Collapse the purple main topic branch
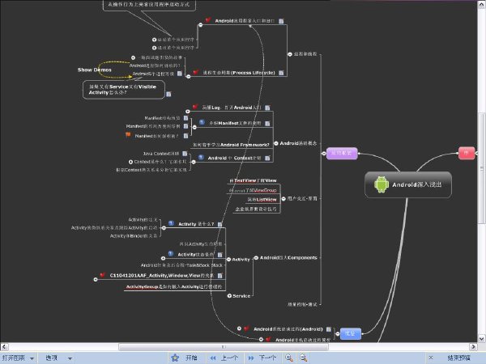Viewport: 486px width, 364px height. click(324, 153)
